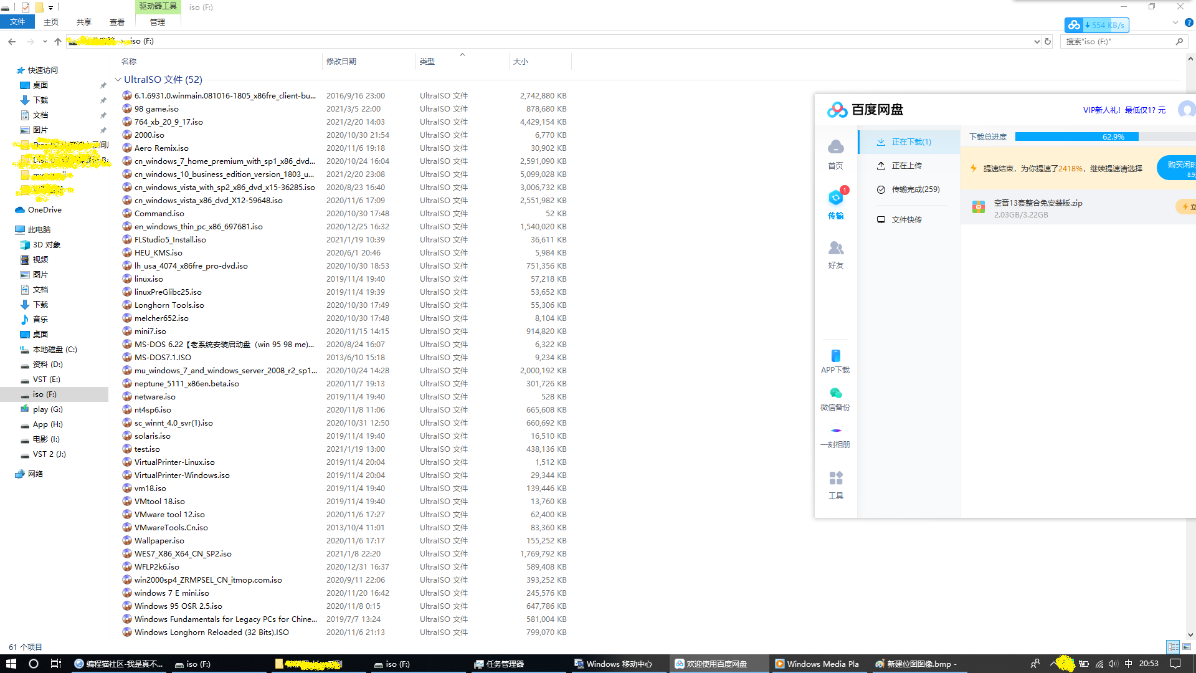Screen dimensions: 1196x673
Task: Open the address bar history dropdown
Action: pyautogui.click(x=1037, y=42)
